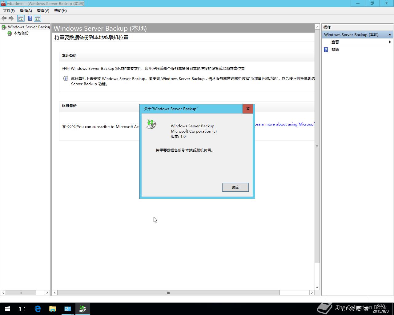Open Server Manager from taskbar
Screen dimensions: 394x315
pyautogui.click(x=68, y=309)
